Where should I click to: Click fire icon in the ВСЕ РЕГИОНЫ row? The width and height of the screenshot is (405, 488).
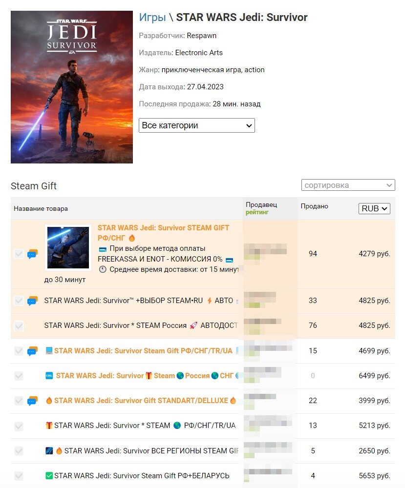coord(59,450)
